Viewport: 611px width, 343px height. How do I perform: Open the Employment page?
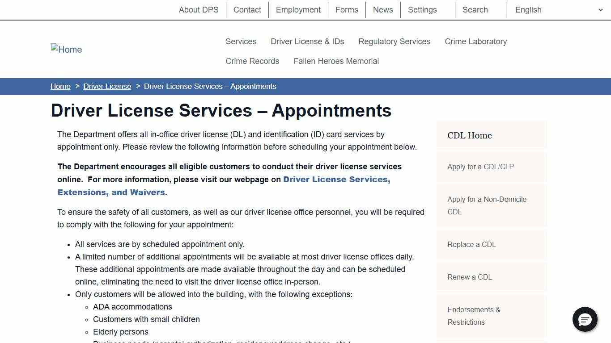click(298, 9)
